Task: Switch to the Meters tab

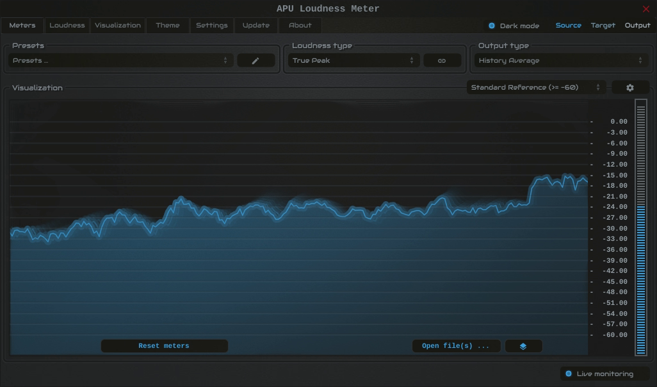Action: [22, 26]
